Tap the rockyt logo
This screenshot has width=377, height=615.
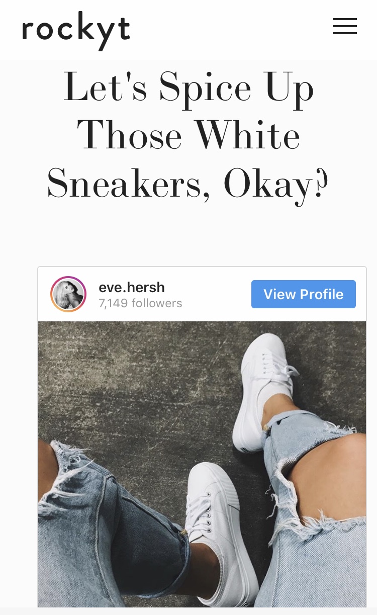pyautogui.click(x=76, y=31)
